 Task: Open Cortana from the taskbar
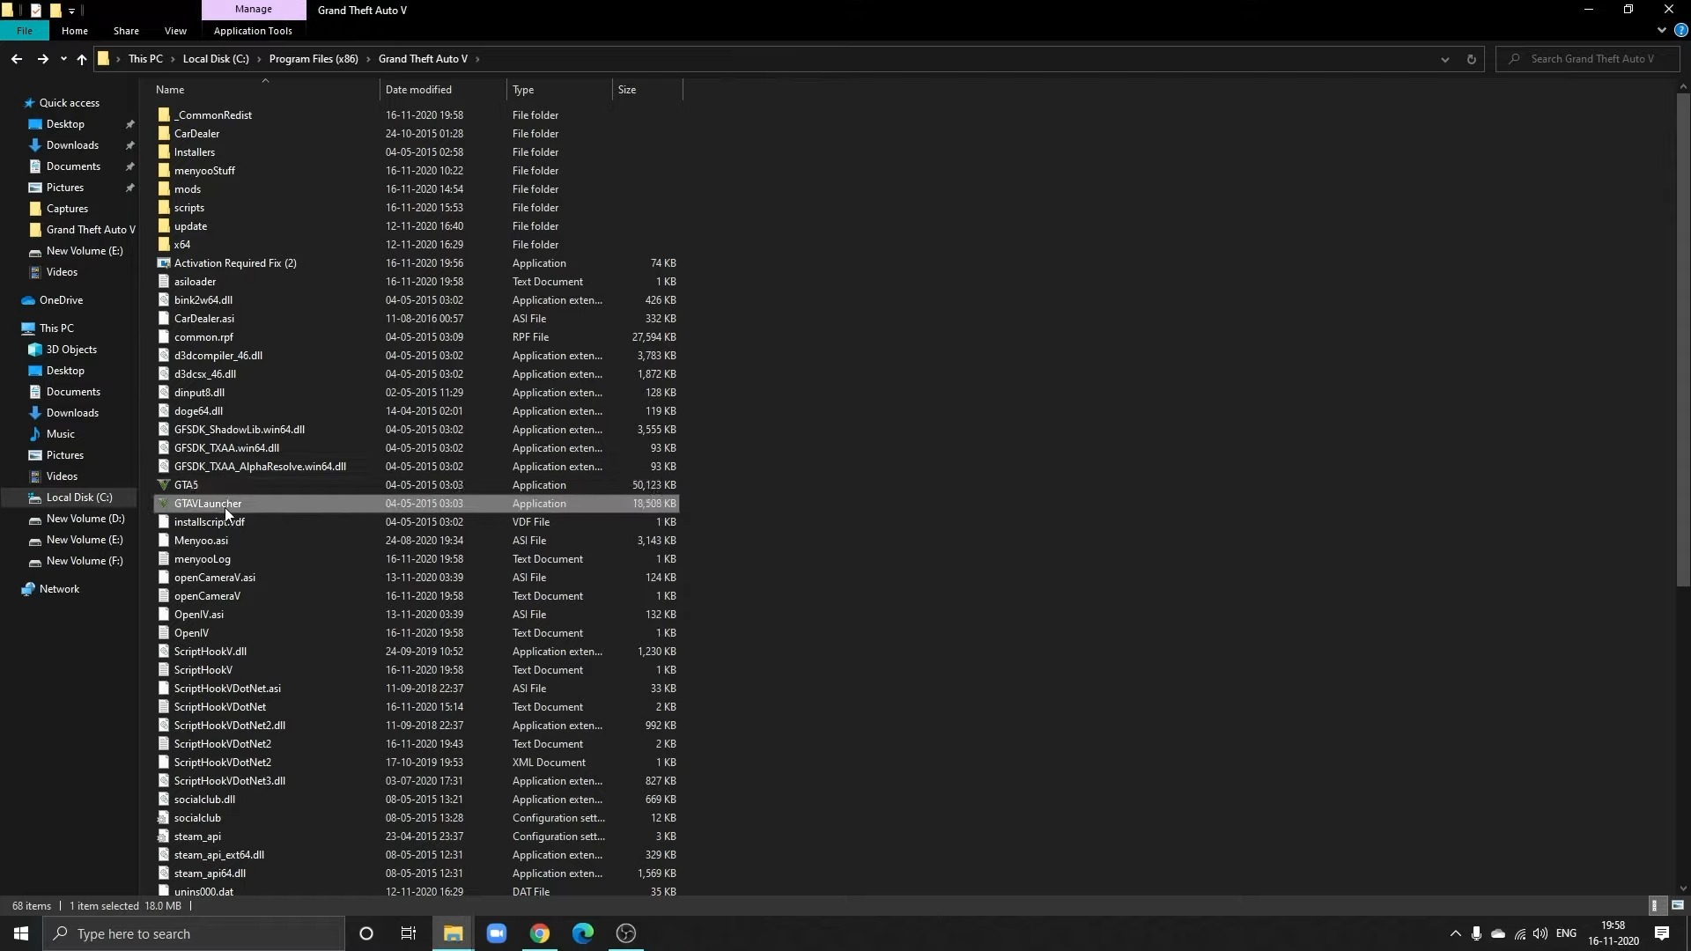coord(366,933)
